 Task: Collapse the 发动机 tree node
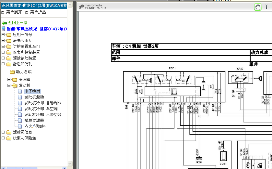9,85
